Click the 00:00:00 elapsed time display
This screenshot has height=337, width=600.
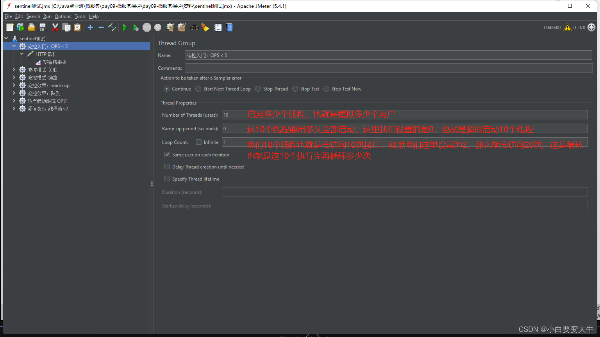(x=552, y=28)
